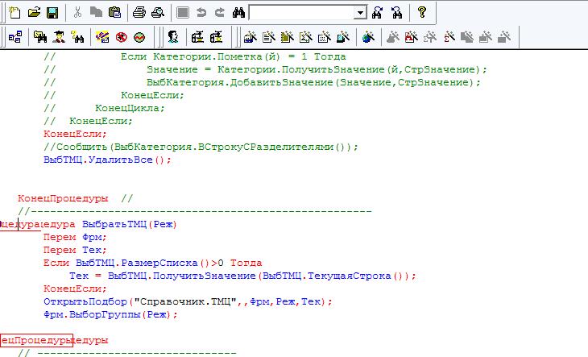Paste from clipboard using the toolbar icon
The width and height of the screenshot is (588, 357).
(x=114, y=12)
